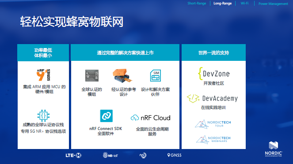This screenshot has width=293, height=164.
Task: Click the protocol stack chip icon
Action: click(43, 116)
